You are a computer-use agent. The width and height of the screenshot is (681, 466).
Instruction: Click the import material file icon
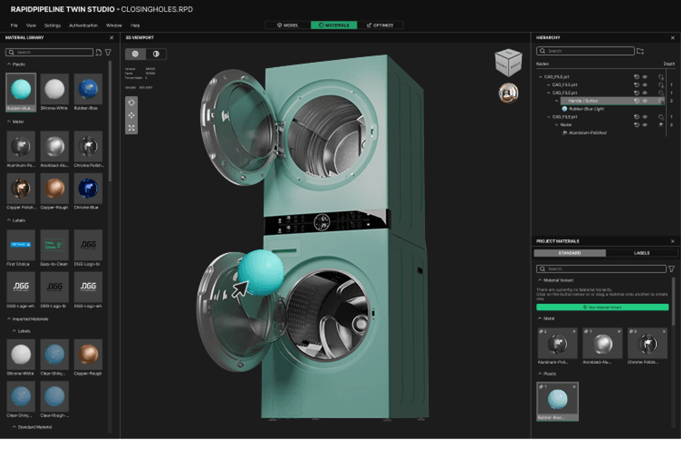tap(99, 52)
